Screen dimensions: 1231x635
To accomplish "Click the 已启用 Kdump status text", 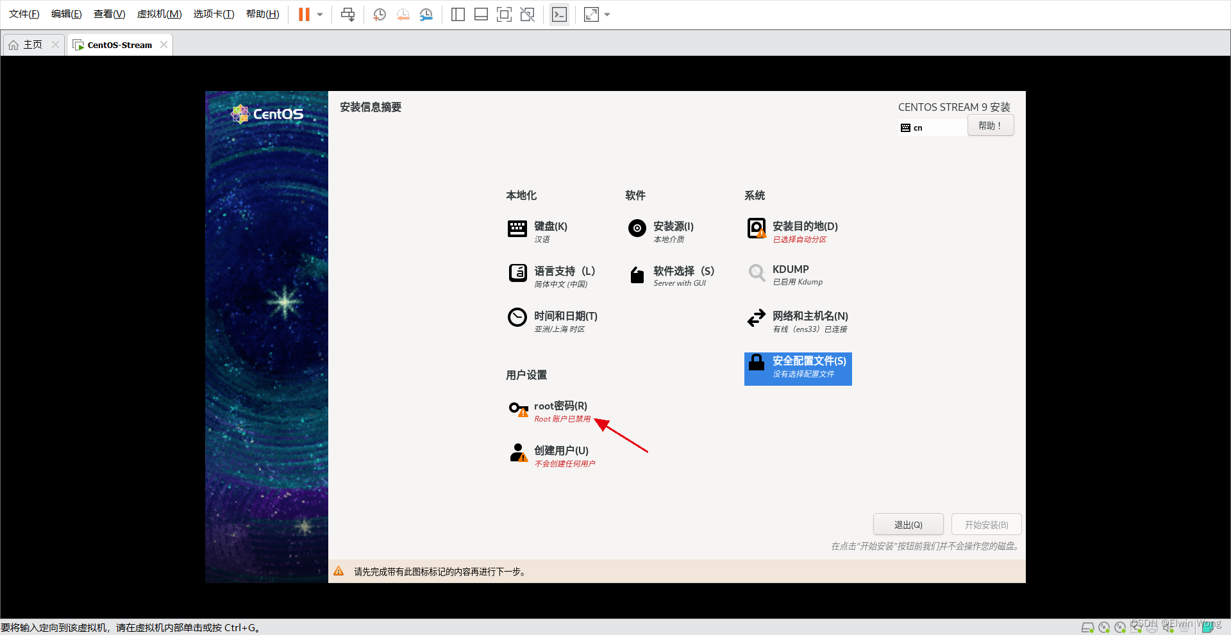I will [798, 282].
